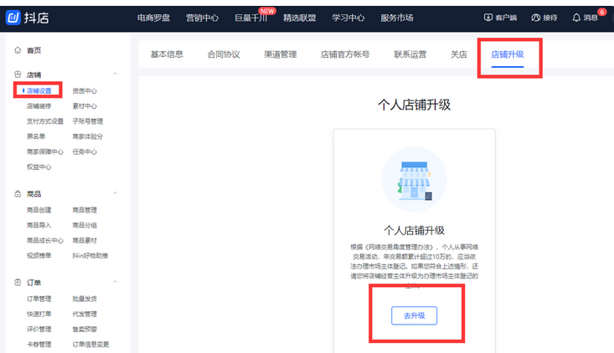The width and height of the screenshot is (614, 353).
Task: Click the 个人店铺升级 page heading
Action: (415, 105)
